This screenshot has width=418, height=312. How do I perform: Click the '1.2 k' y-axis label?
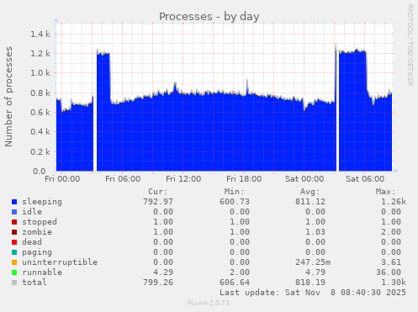click(x=40, y=54)
